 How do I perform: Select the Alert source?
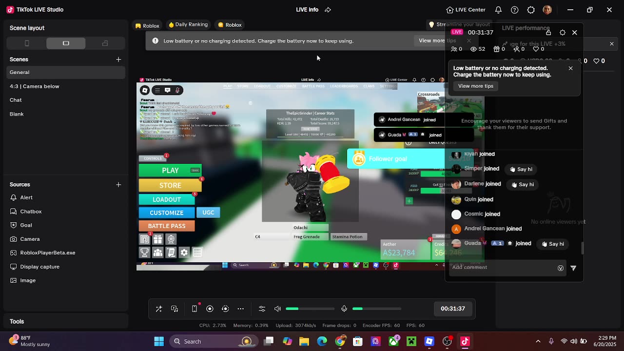(x=66, y=197)
